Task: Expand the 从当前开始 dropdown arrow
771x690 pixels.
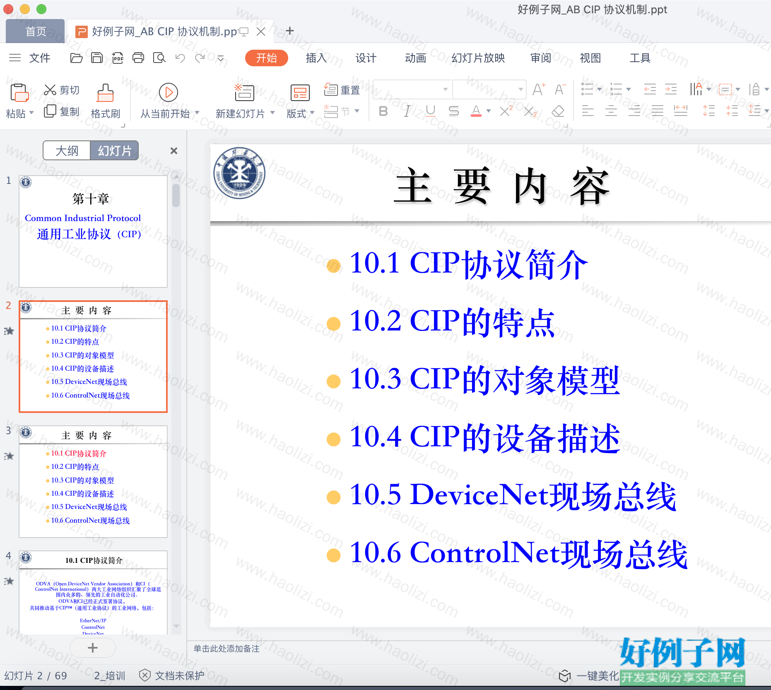Action: point(197,113)
